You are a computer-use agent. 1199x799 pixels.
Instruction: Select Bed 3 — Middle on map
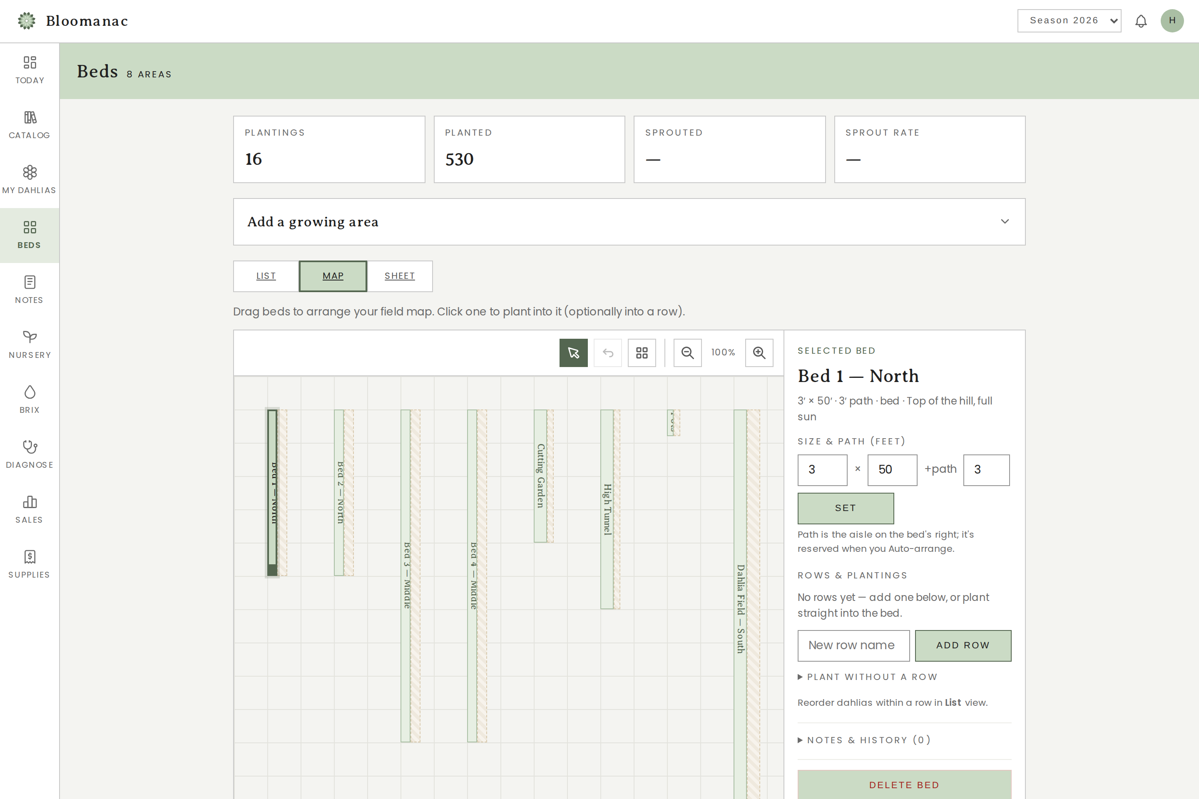(x=406, y=576)
